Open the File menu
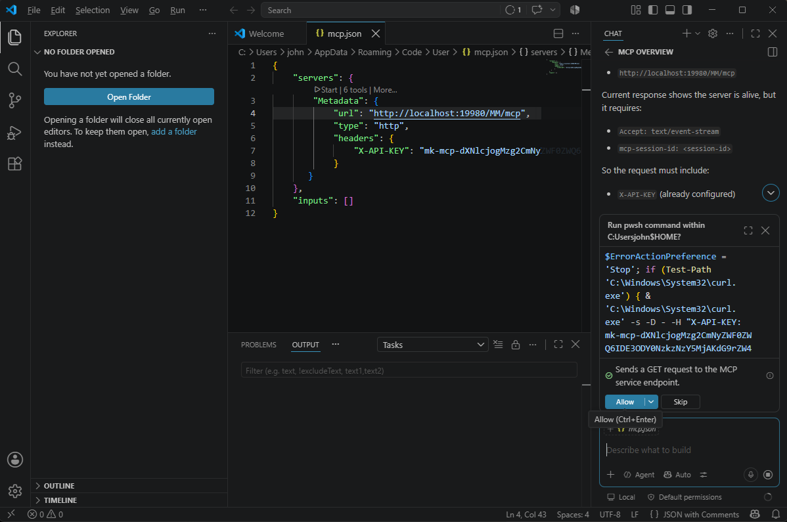This screenshot has height=522, width=787. coord(34,10)
